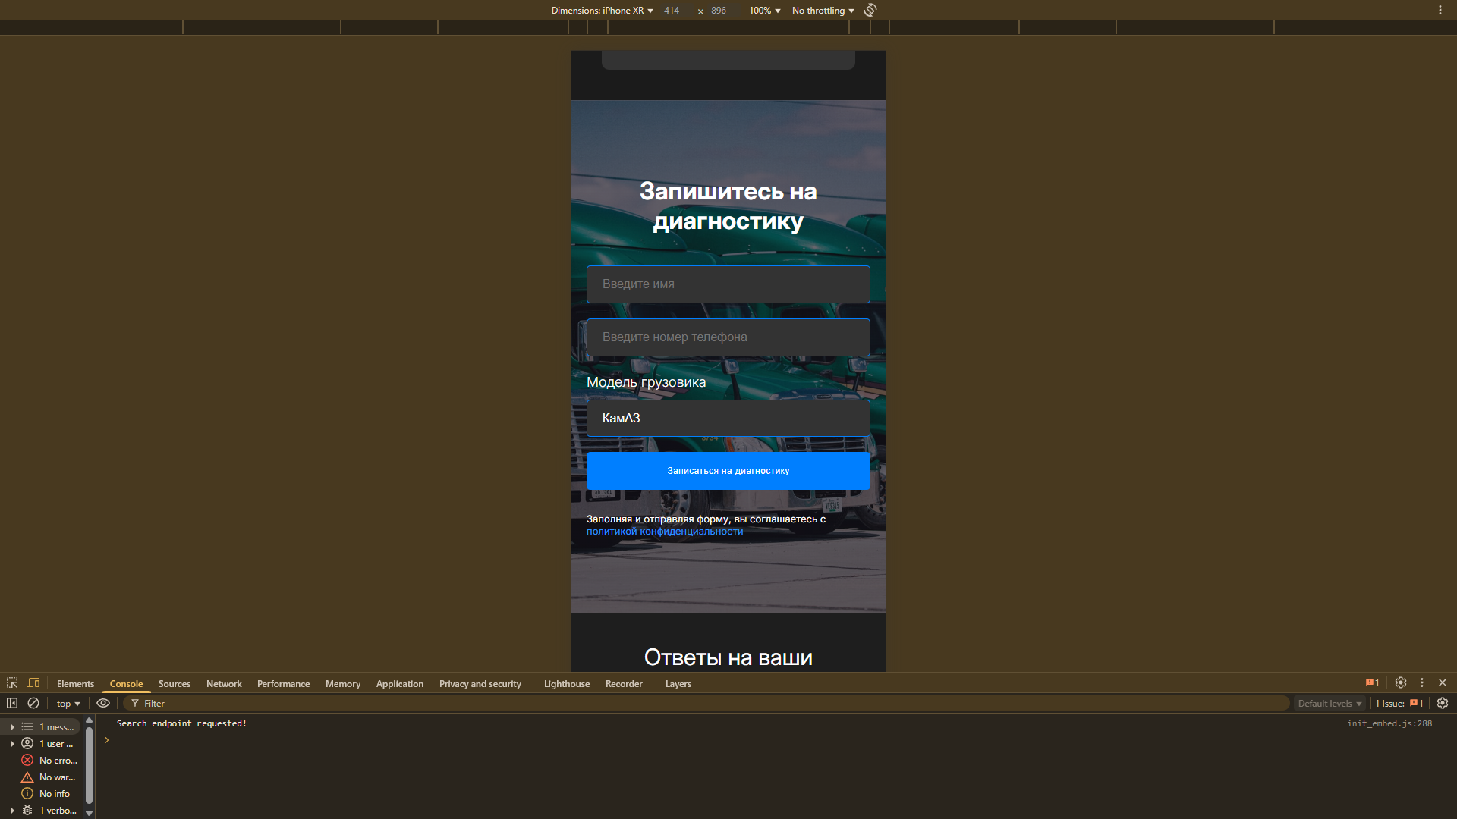Select the No warnings filter

49,777
